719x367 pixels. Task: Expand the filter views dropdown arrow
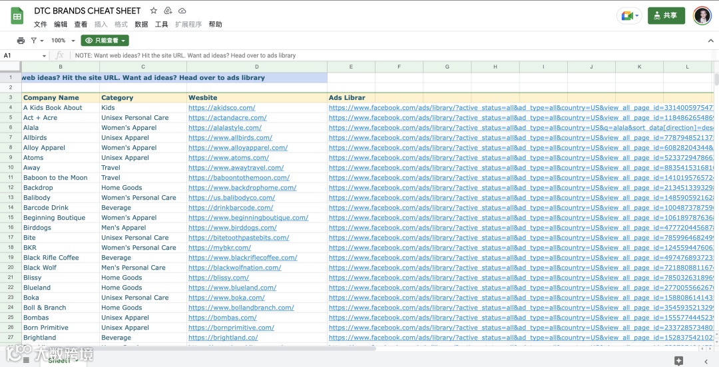[x=42, y=41]
